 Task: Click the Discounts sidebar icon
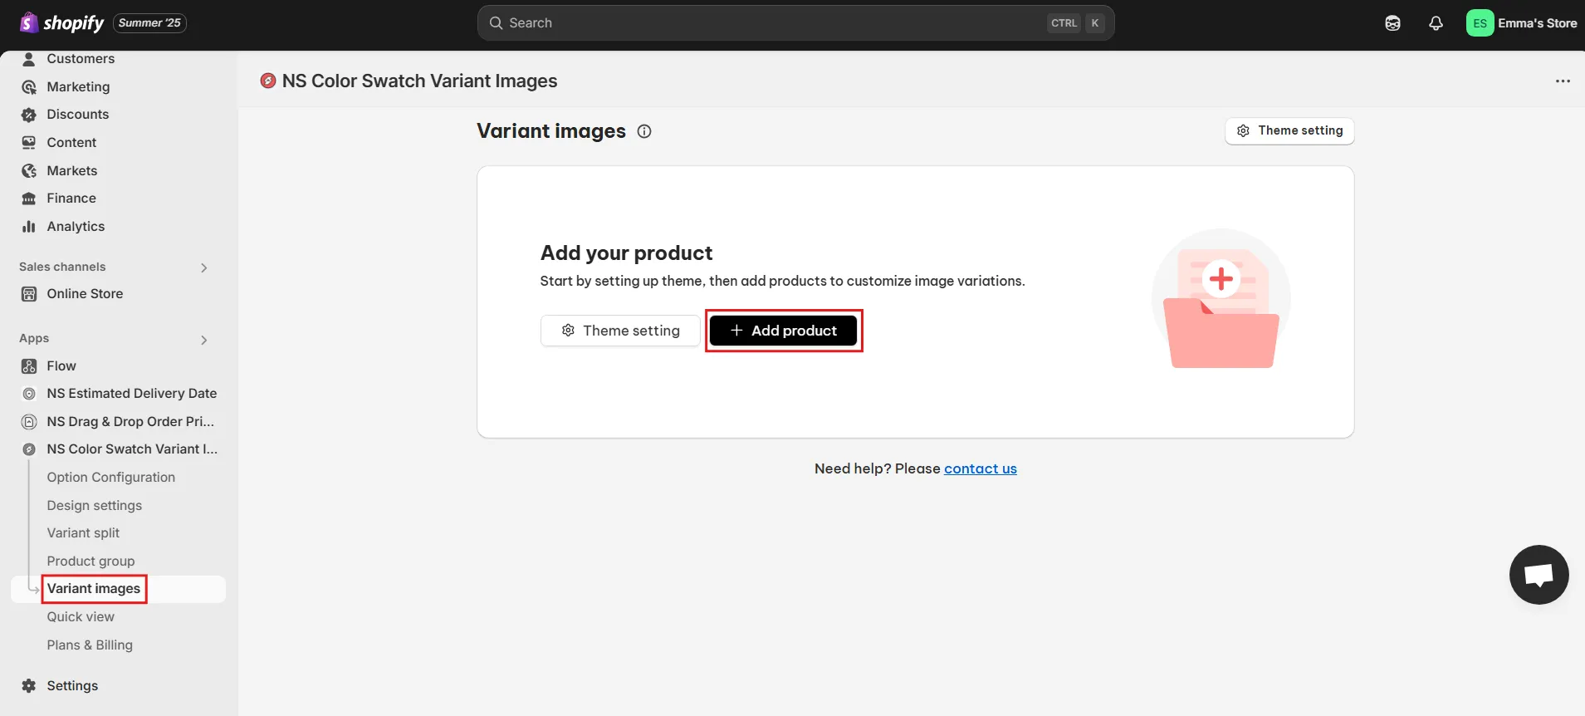point(29,115)
